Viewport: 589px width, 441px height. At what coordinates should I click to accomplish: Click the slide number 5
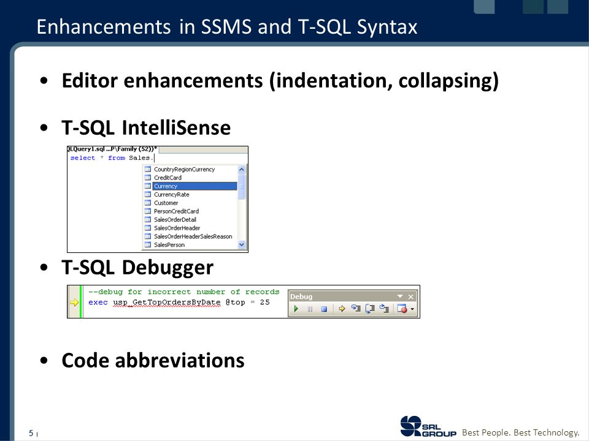pos(31,433)
